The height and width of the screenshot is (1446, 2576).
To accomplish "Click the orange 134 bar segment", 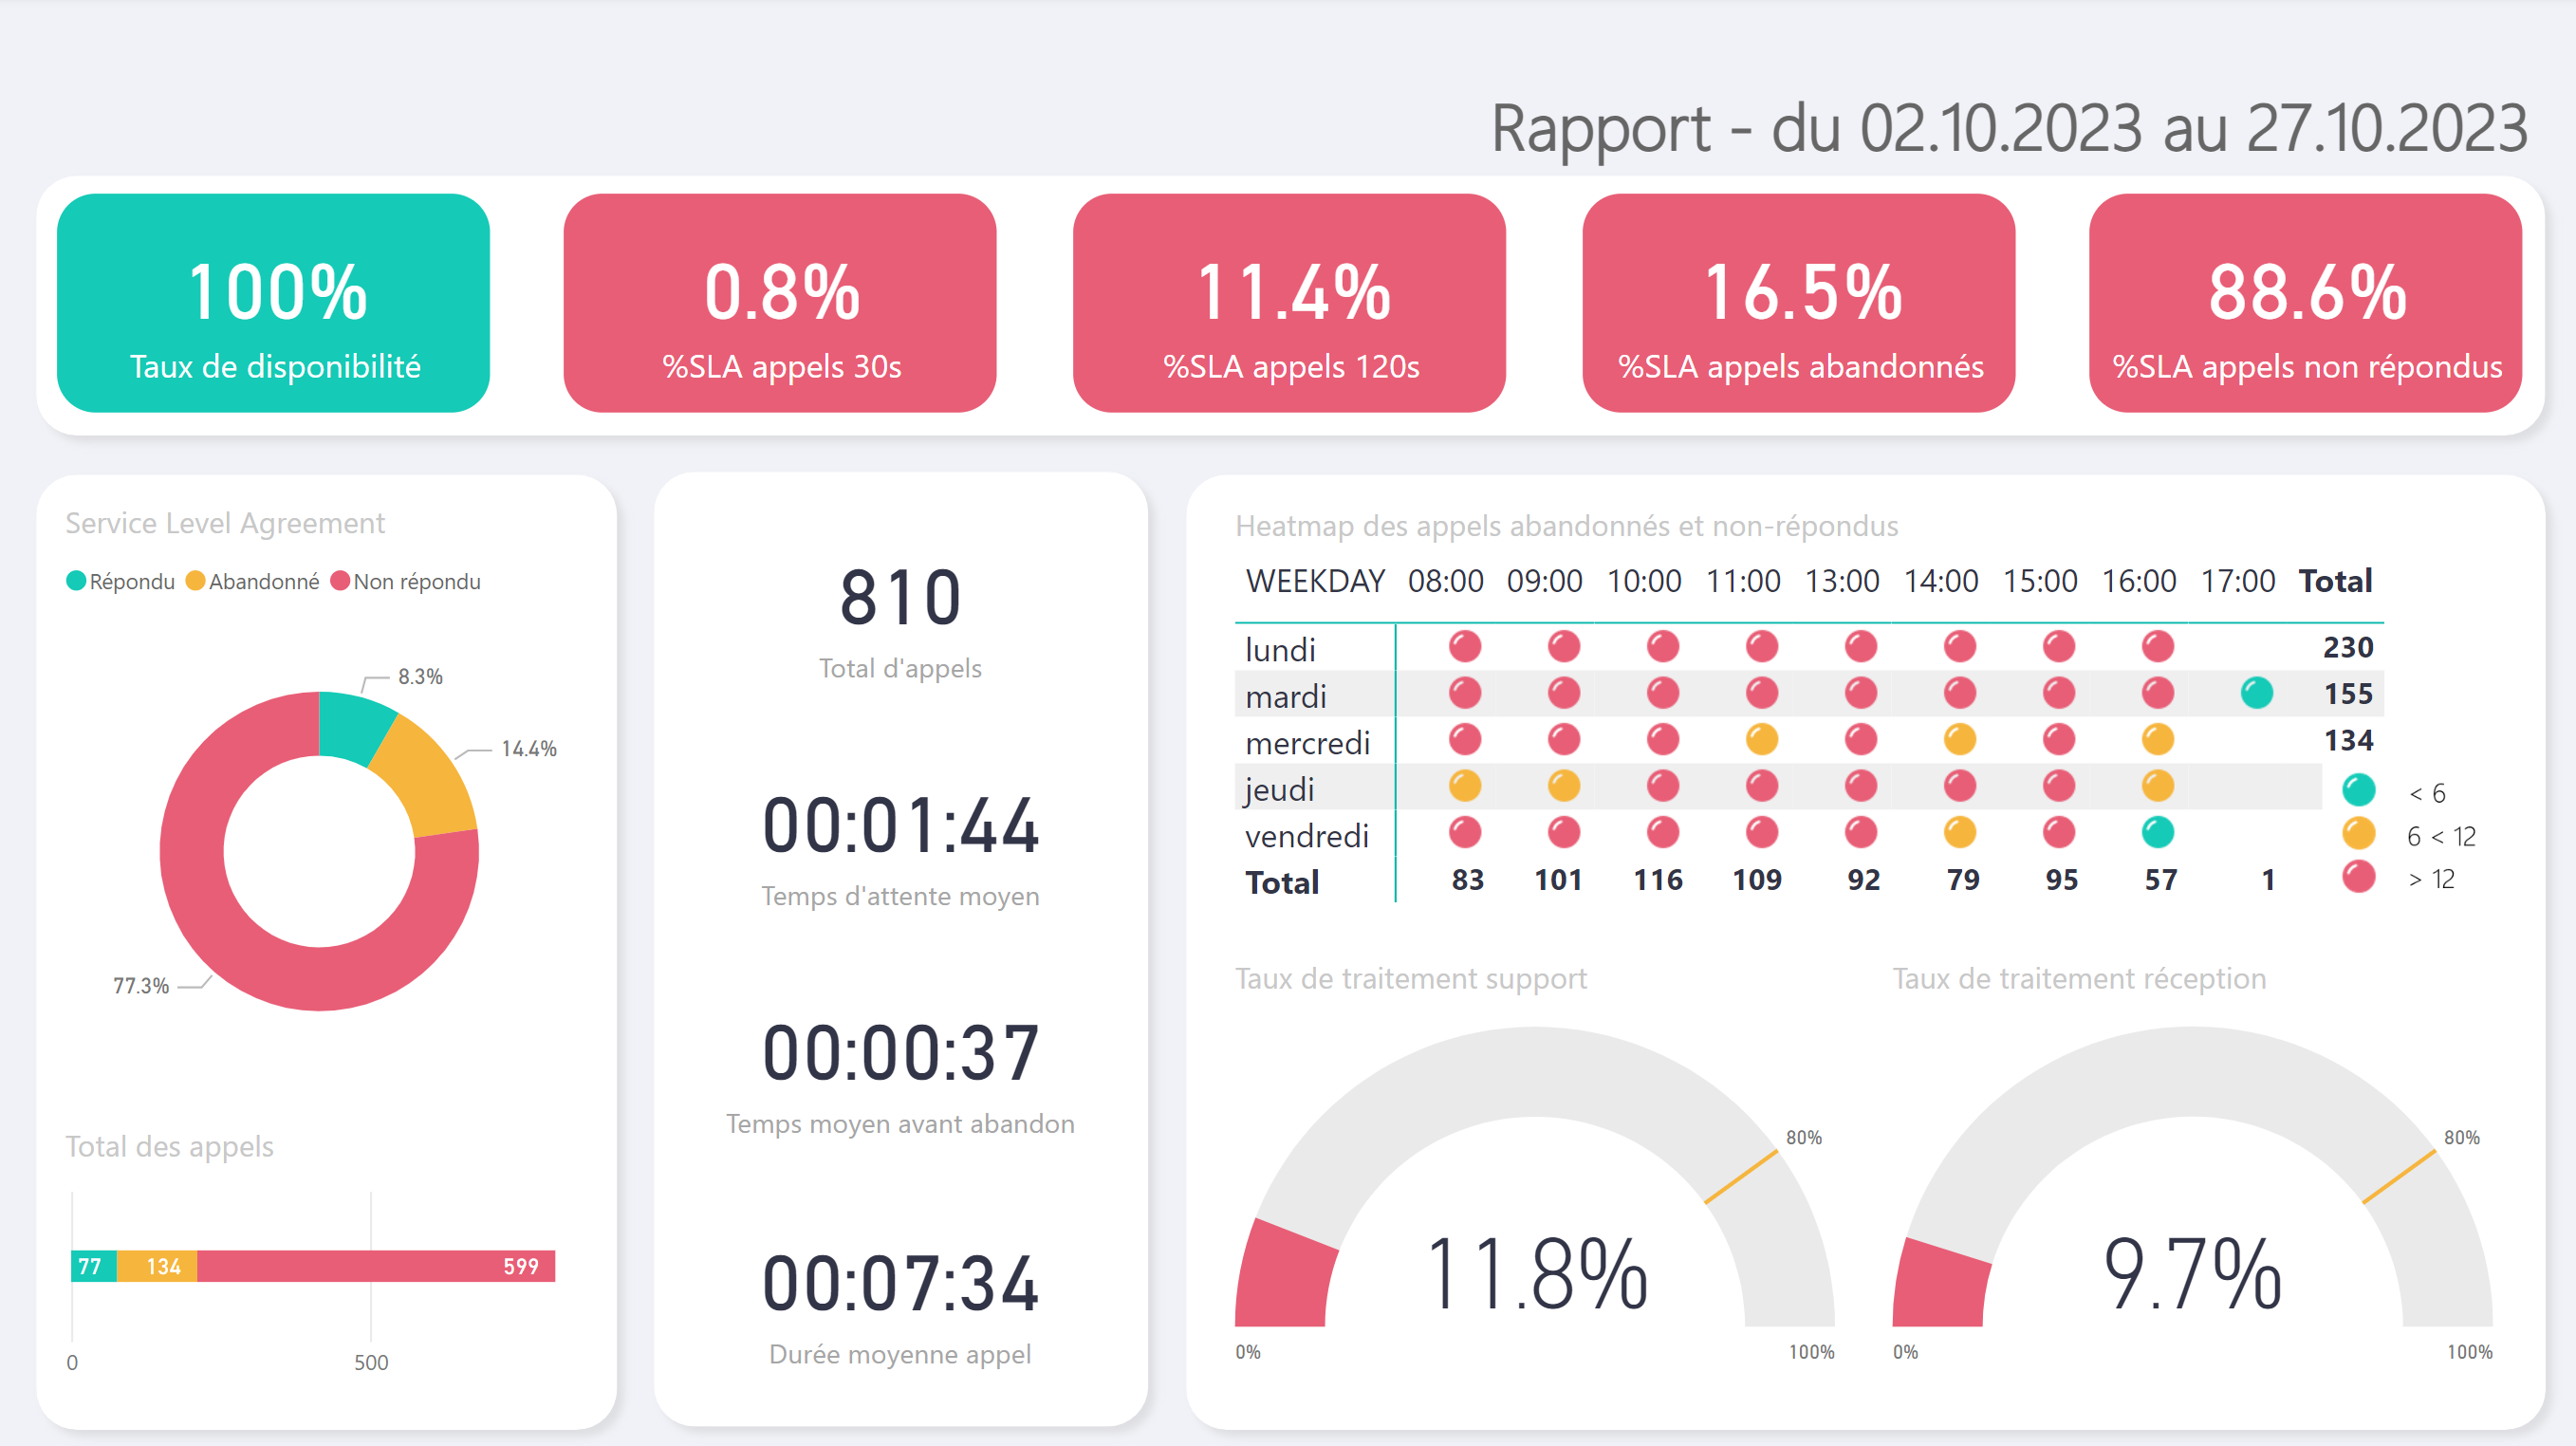I will click(x=157, y=1266).
